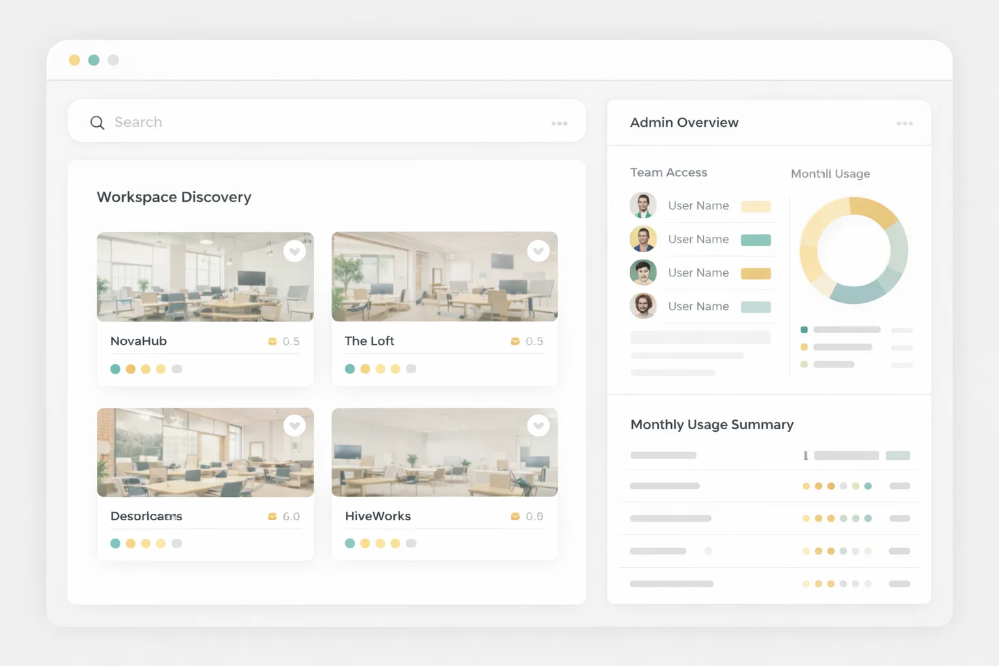Viewport: 999px width, 666px height.
Task: Favorite NovaHub using its heart icon
Action: tap(295, 251)
